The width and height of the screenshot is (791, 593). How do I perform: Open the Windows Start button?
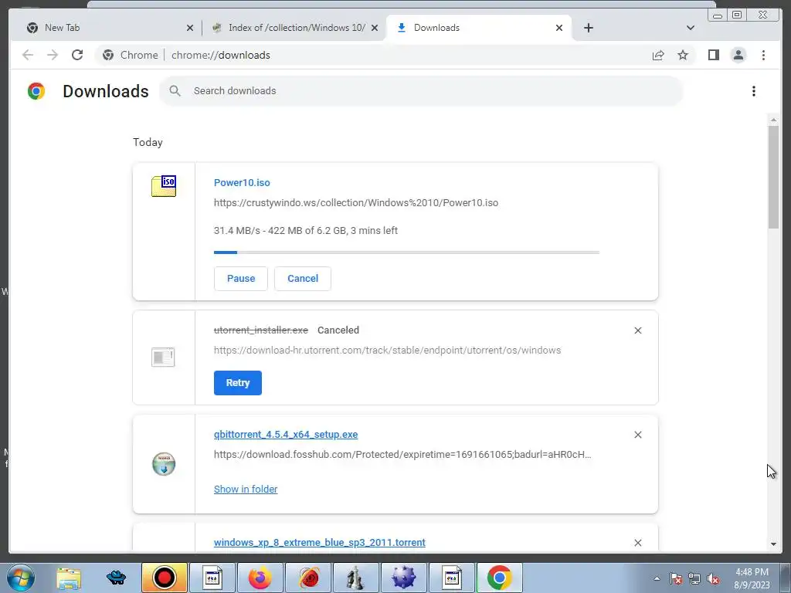pos(21,578)
